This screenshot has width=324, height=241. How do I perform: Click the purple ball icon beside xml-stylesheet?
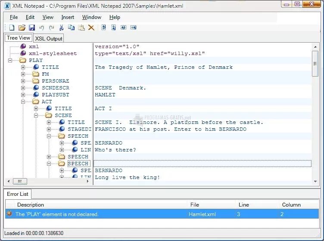coord(23,53)
